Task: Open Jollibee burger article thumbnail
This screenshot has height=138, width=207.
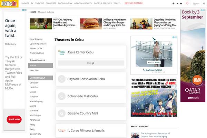Action: click(x=91, y=24)
